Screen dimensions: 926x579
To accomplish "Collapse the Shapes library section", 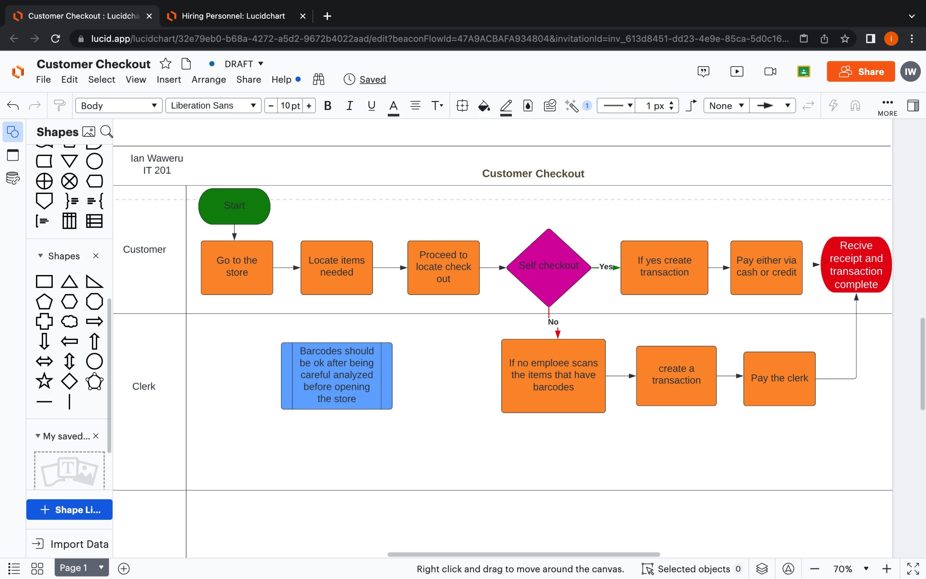I will (40, 255).
